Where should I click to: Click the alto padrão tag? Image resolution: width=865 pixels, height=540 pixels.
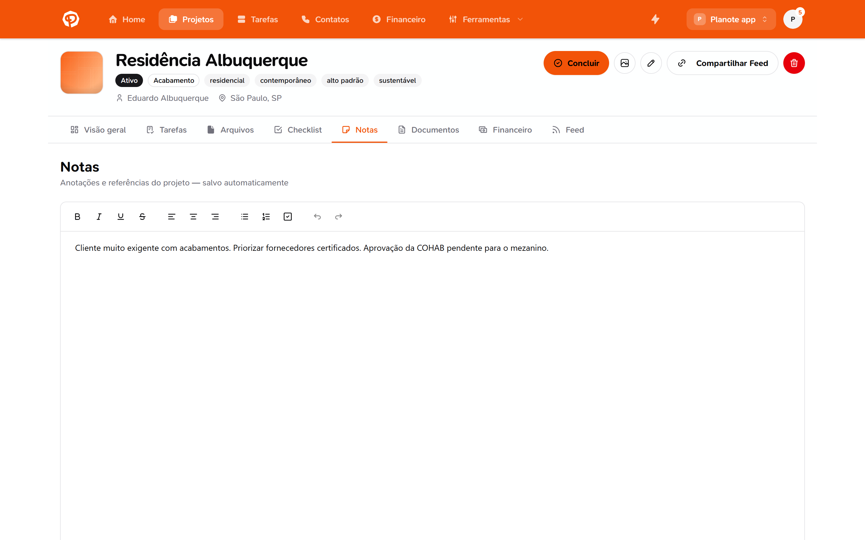click(345, 80)
